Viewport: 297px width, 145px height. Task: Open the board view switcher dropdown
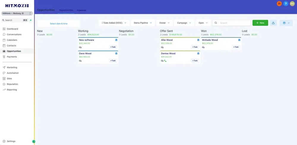[x=286, y=23]
